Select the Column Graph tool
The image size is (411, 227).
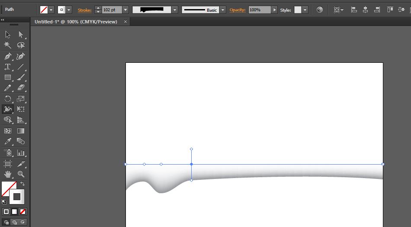(x=21, y=152)
